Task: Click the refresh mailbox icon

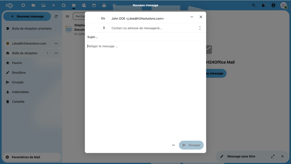Action: pos(56,16)
